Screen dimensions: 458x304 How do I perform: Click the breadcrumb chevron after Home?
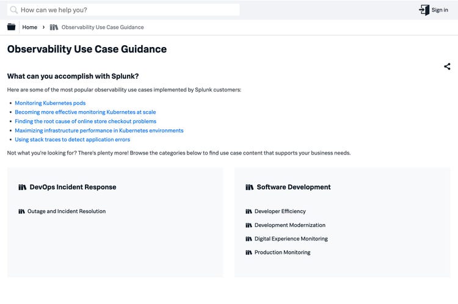43,27
